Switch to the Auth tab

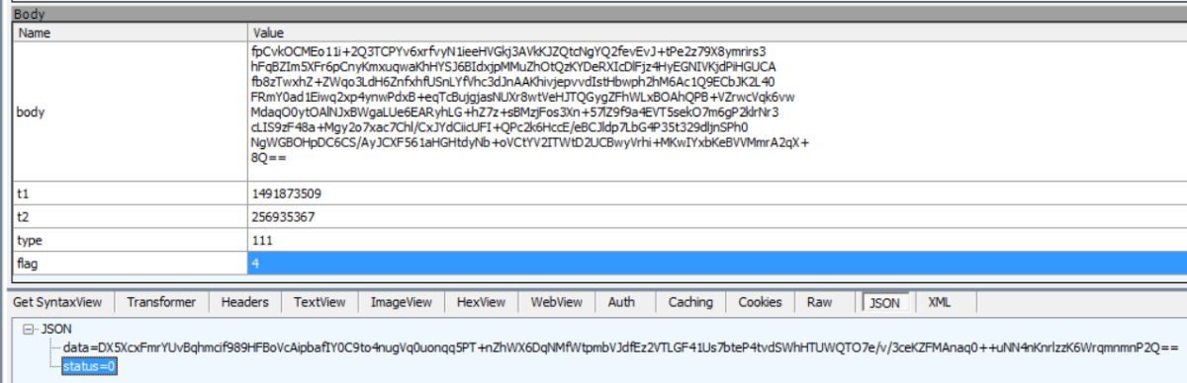(x=622, y=302)
